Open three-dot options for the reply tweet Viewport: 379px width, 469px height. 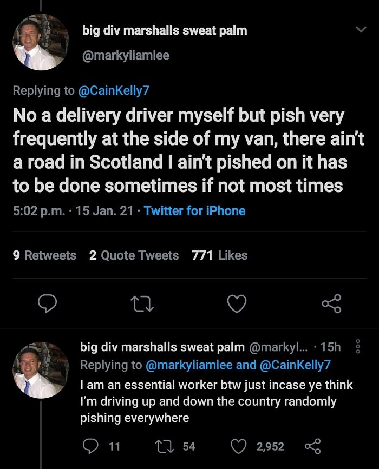pos(356,347)
